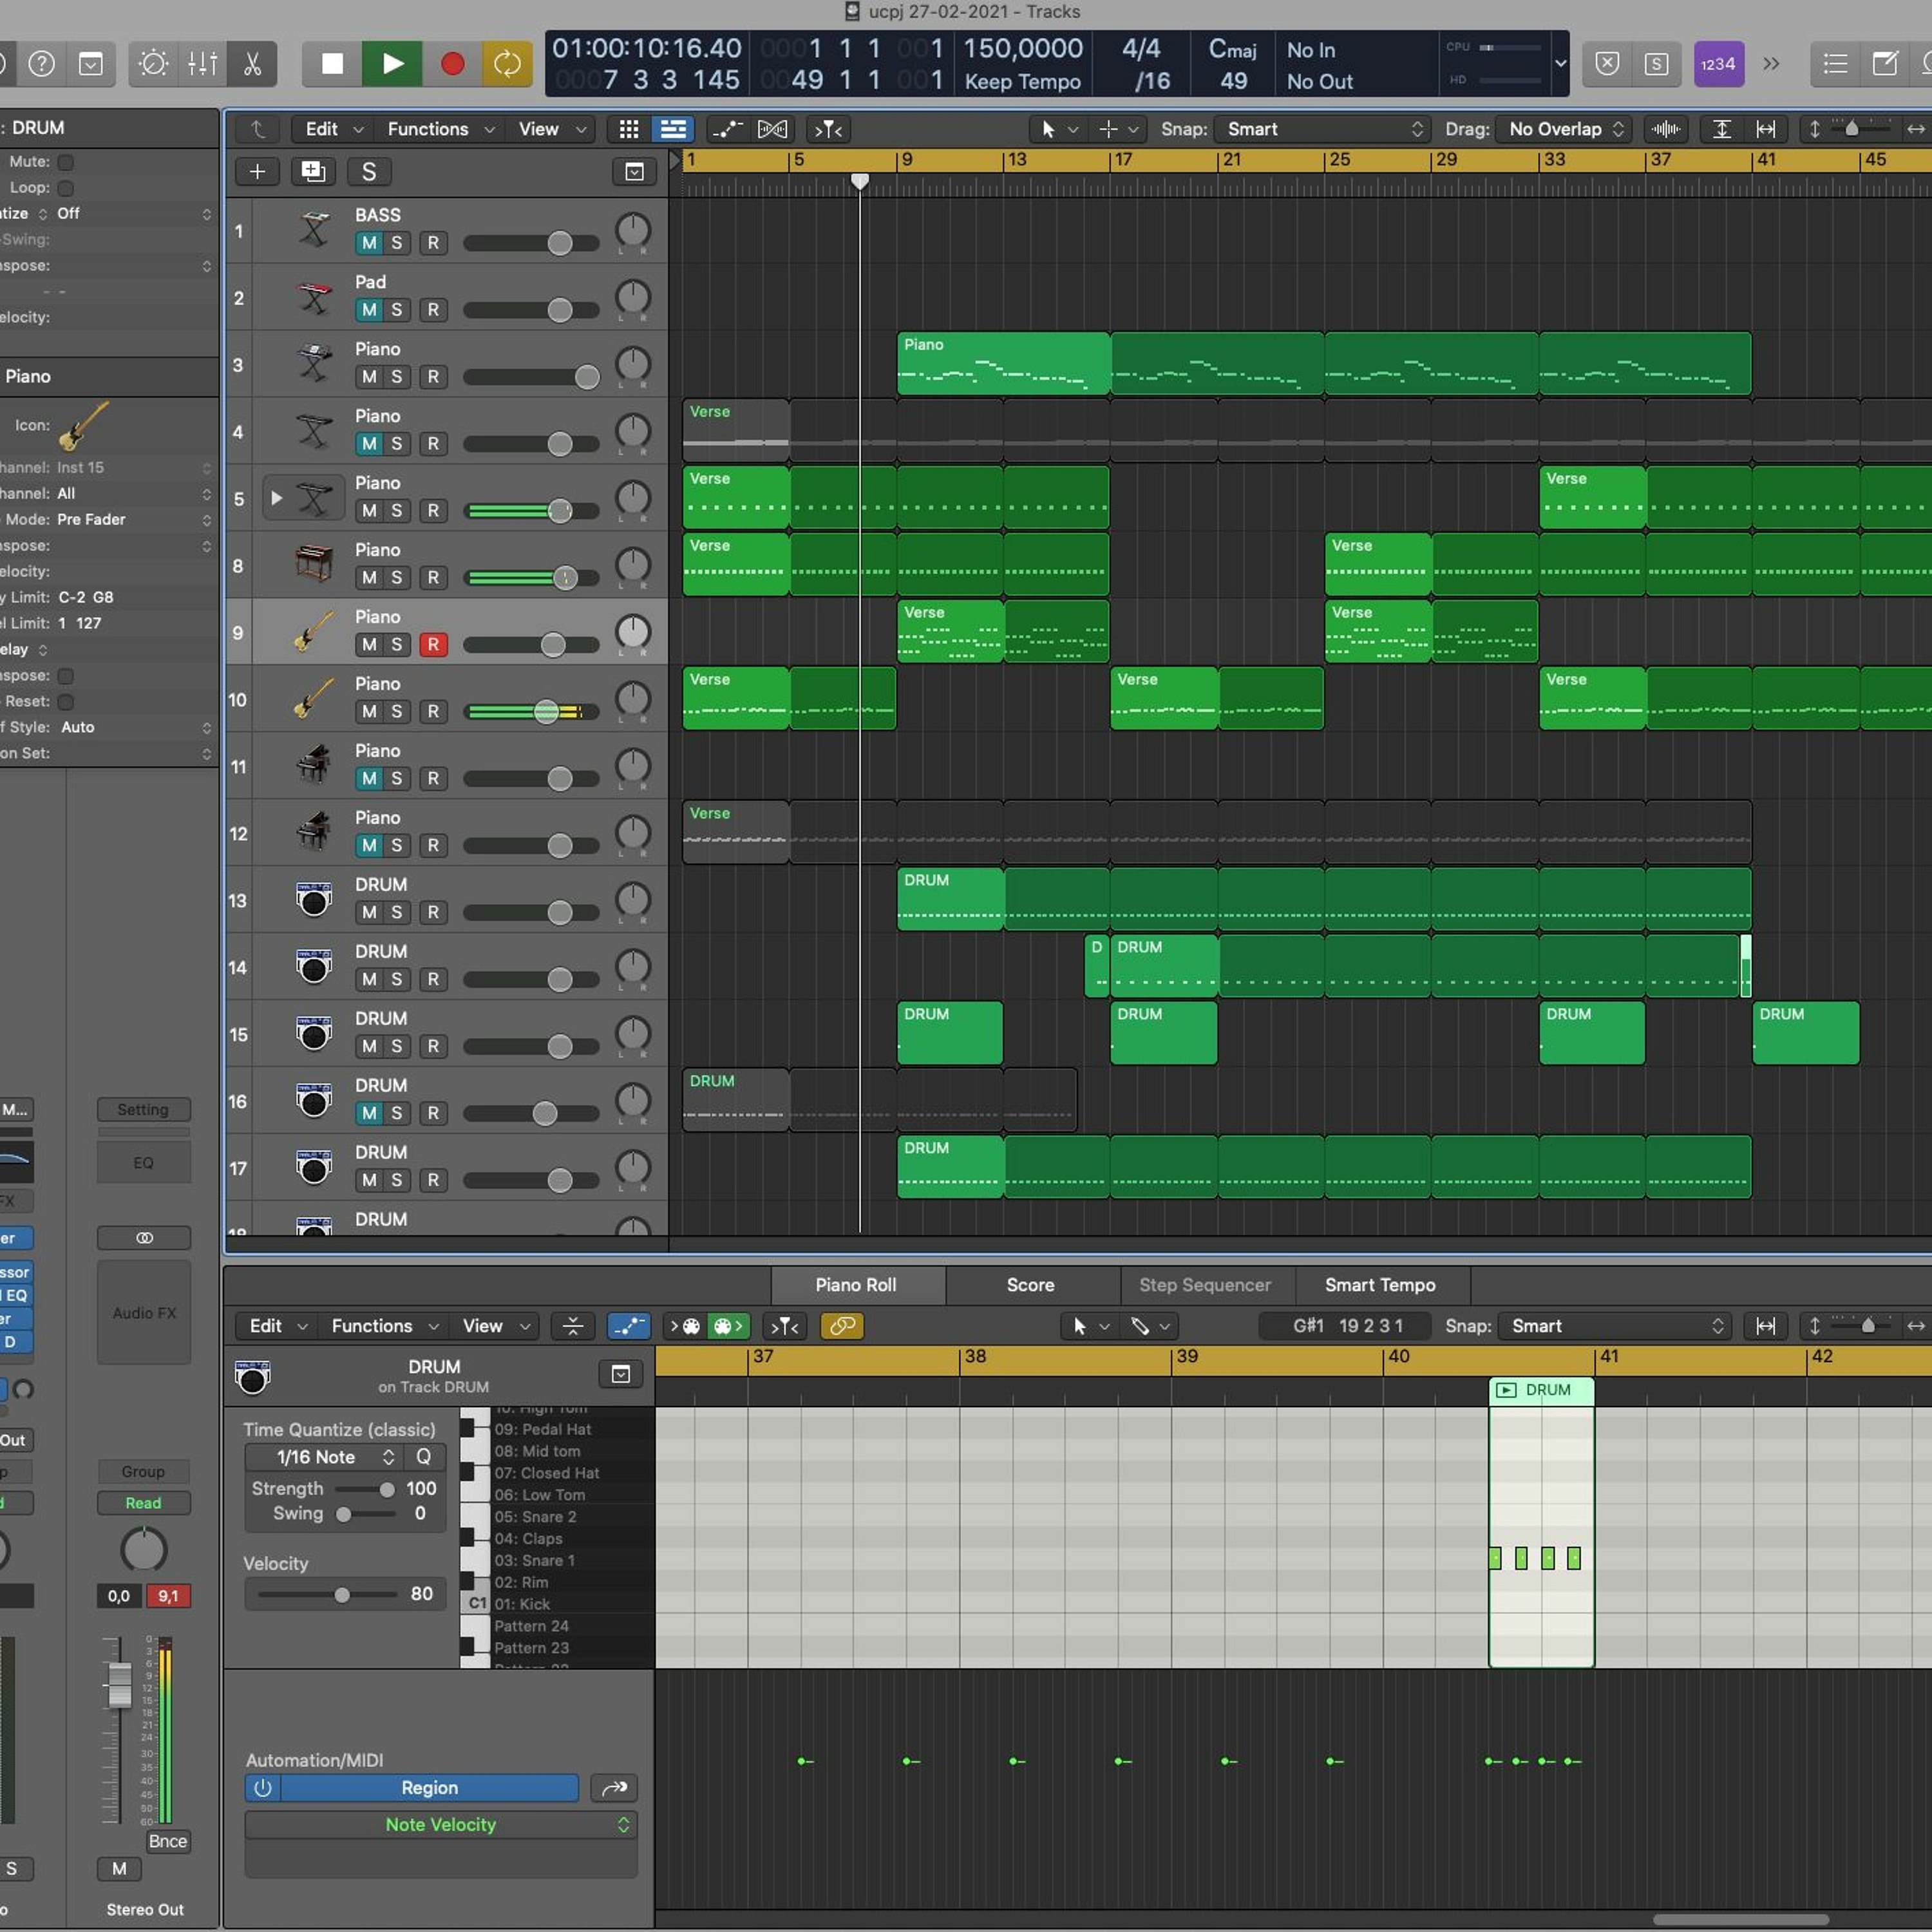Click the add new track plus button
This screenshot has width=1932, height=1932.
click(x=257, y=172)
